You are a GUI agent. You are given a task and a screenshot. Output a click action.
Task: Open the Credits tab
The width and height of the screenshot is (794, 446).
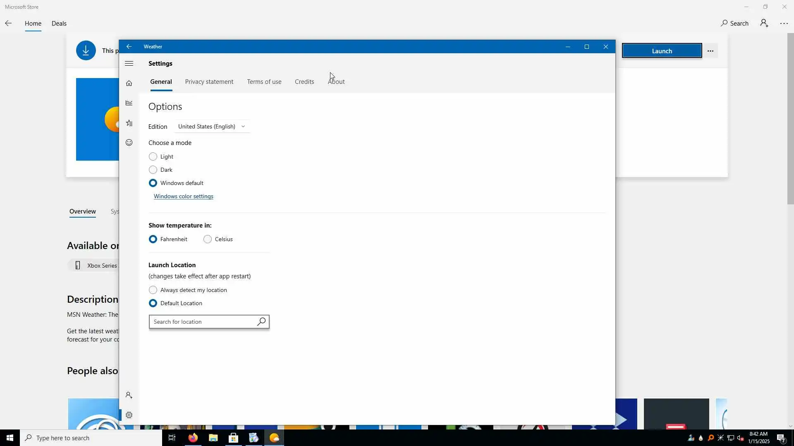tap(304, 82)
